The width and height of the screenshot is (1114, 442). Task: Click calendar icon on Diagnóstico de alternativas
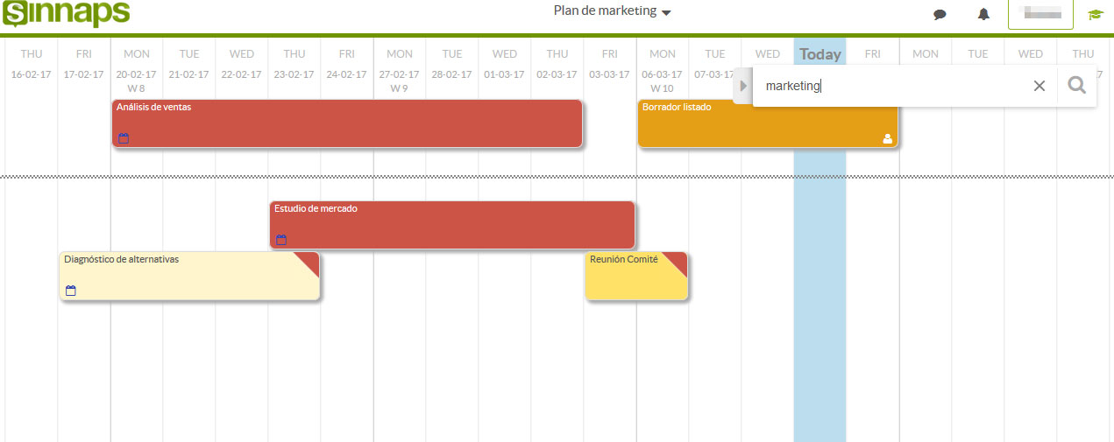[x=71, y=291]
